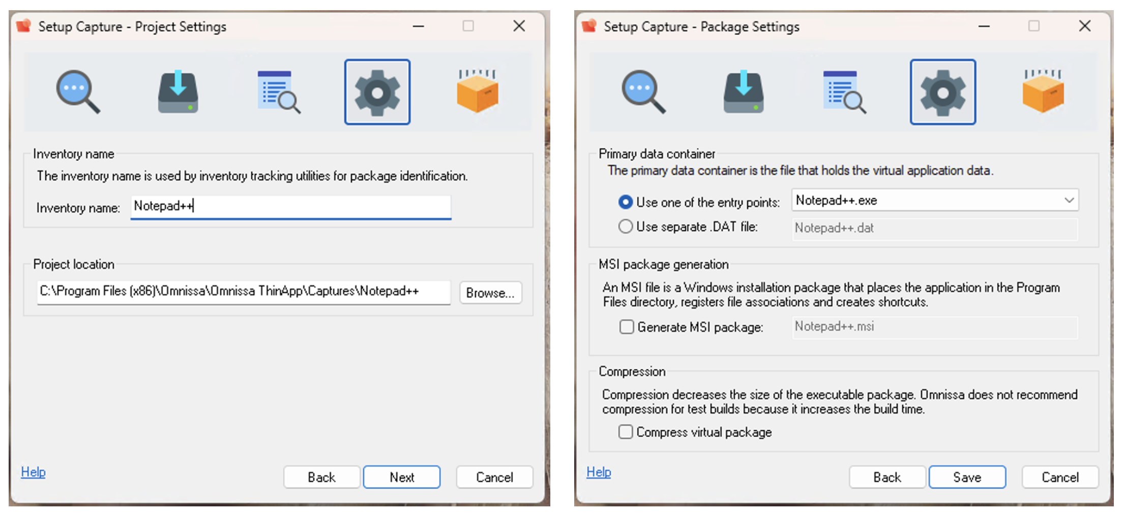1124x515 pixels.
Task: Enable the Generate MSI package checkbox
Action: (627, 327)
